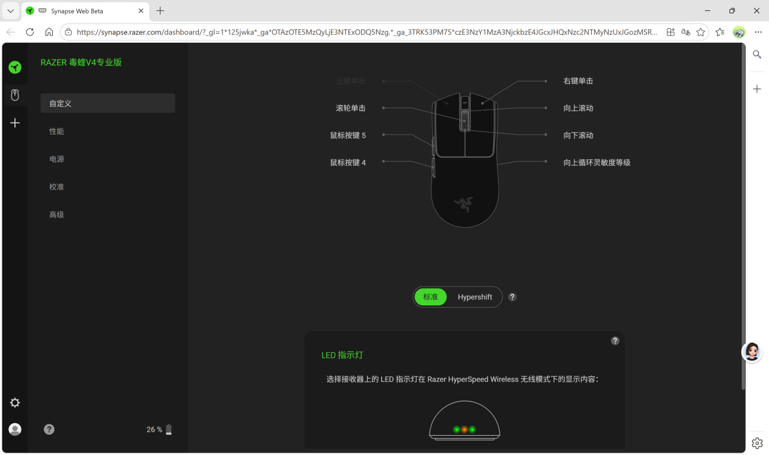Select the 标准 mode
Screen dimensions: 769x455
(x=431, y=297)
